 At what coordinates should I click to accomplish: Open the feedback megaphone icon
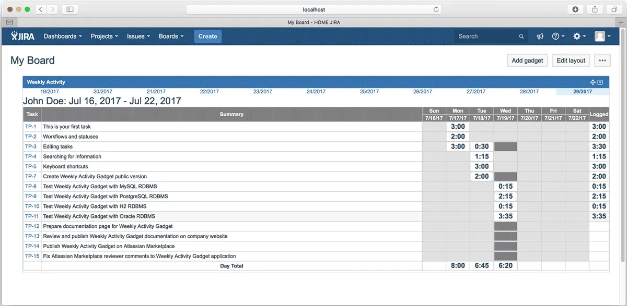coord(540,36)
